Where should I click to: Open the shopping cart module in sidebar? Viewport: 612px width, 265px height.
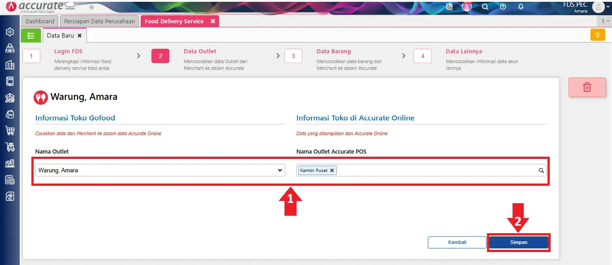coord(9,130)
